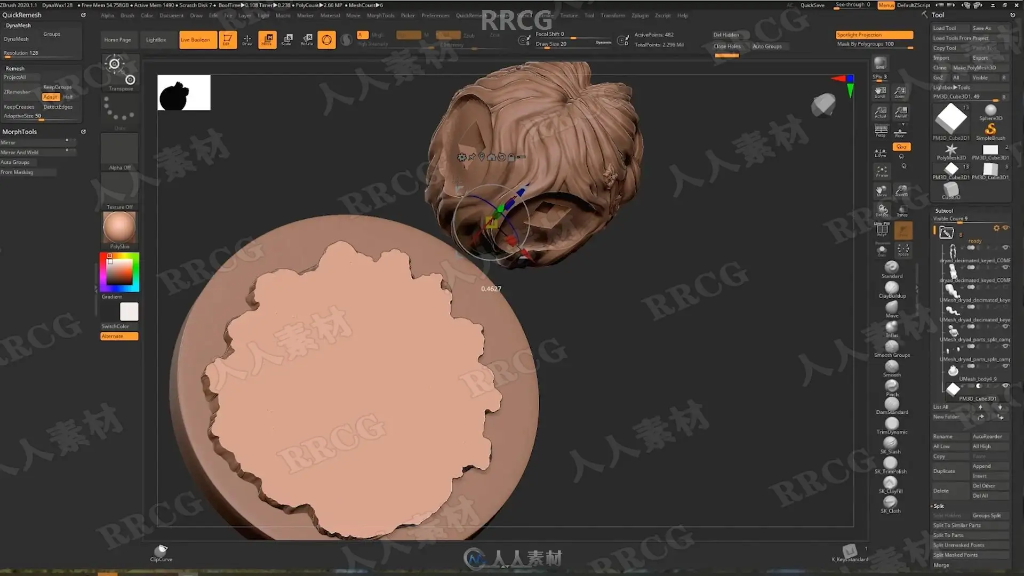Select the ClayBuildup brush
1024x576 pixels.
pyautogui.click(x=892, y=289)
